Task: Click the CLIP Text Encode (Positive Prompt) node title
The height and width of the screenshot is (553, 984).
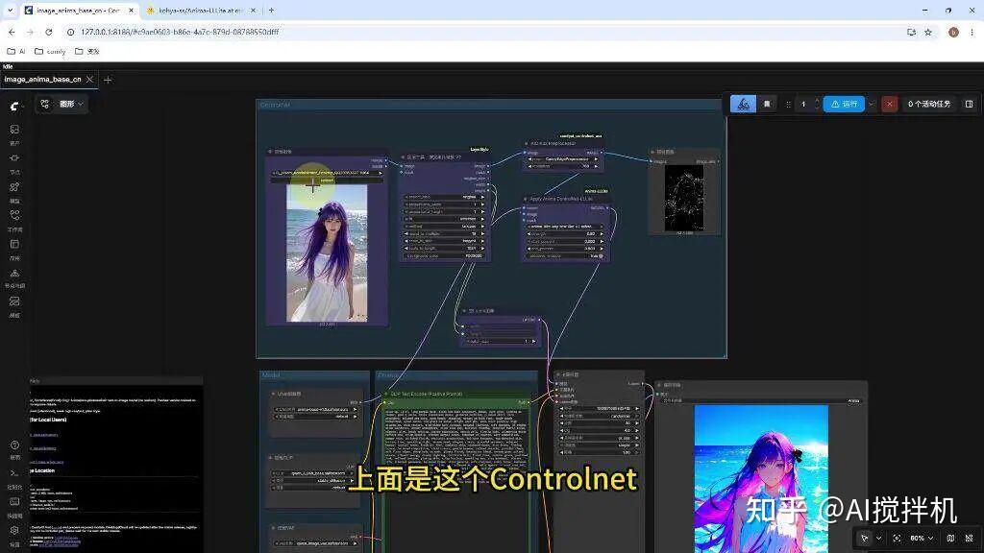Action: click(x=427, y=394)
